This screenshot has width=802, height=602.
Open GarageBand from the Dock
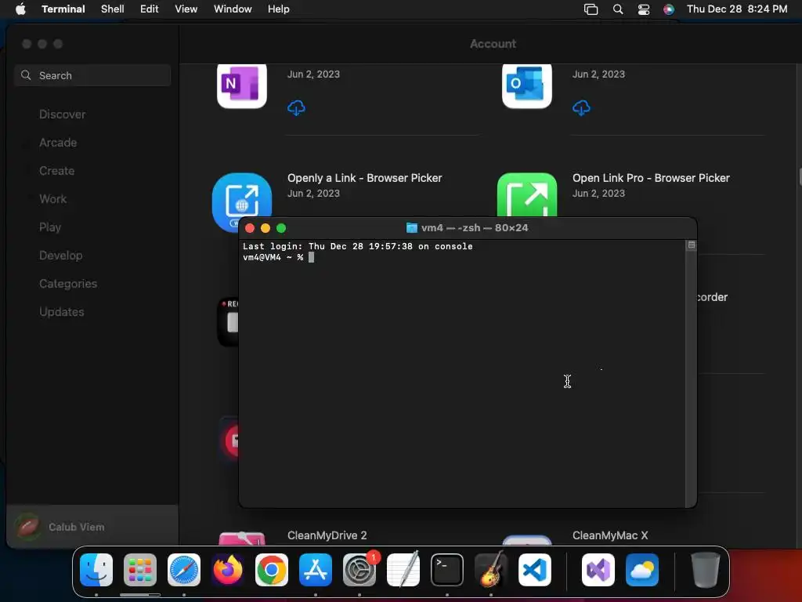pos(491,570)
